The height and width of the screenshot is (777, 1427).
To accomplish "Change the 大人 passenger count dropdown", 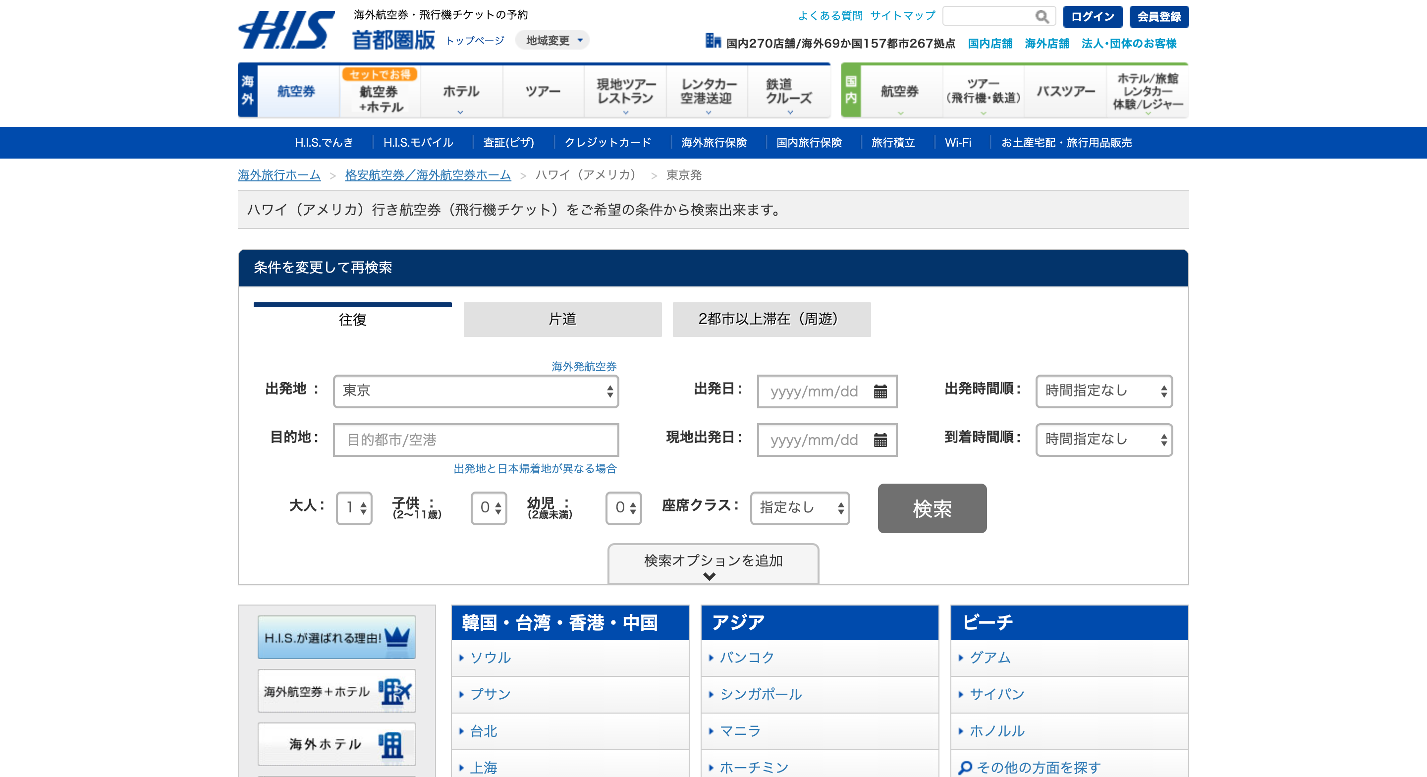I will pyautogui.click(x=354, y=508).
